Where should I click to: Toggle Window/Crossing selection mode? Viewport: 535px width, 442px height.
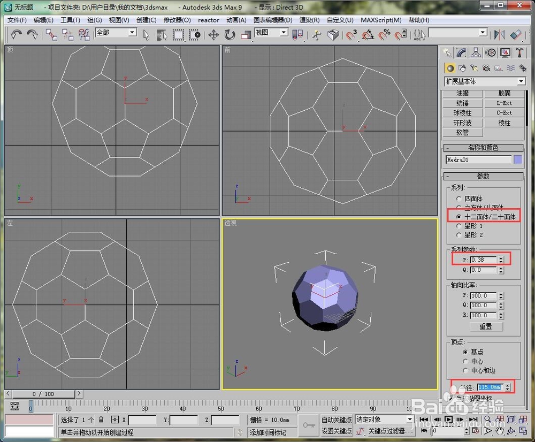tap(195, 35)
